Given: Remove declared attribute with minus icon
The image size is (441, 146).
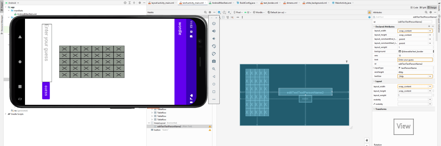Looking at the screenshot, I should (x=433, y=26).
